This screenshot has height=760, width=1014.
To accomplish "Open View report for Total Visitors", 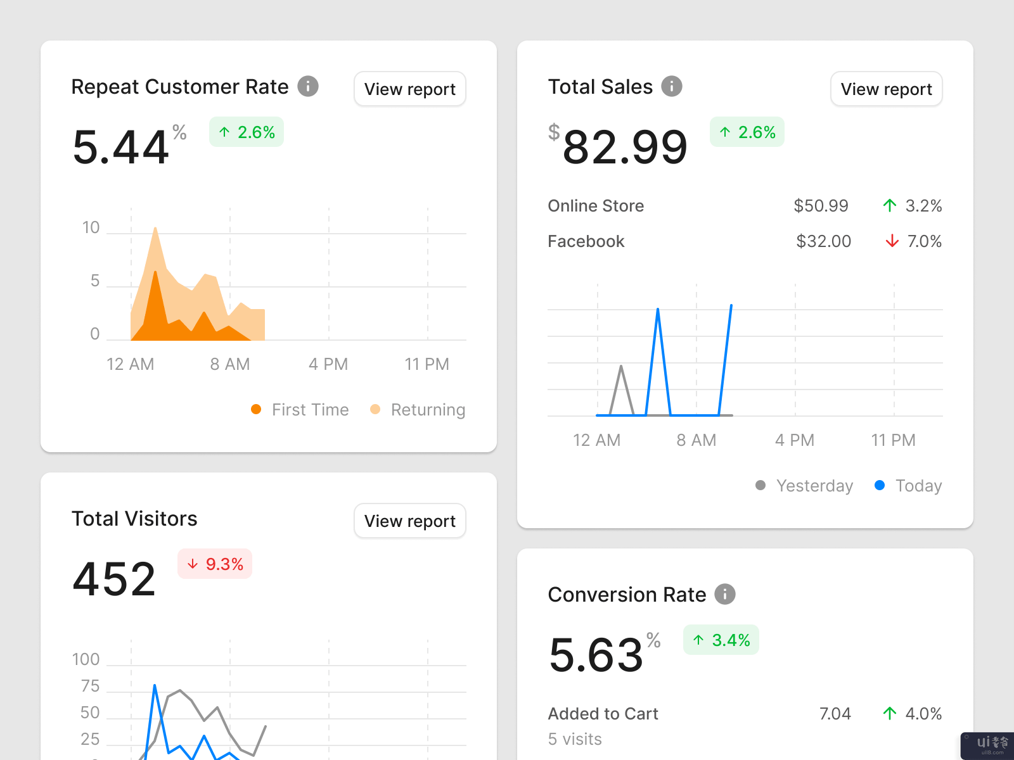I will tap(409, 521).
